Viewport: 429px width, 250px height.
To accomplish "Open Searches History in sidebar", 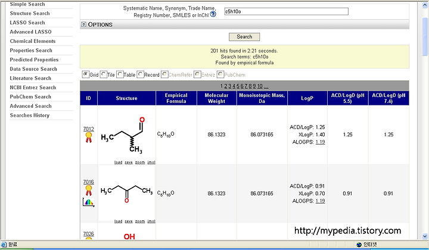I will click(30, 115).
